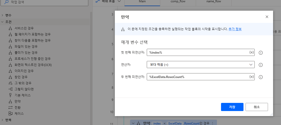
Task: Open variable picker for 첫 번째 피연산자
Action: [251, 52]
